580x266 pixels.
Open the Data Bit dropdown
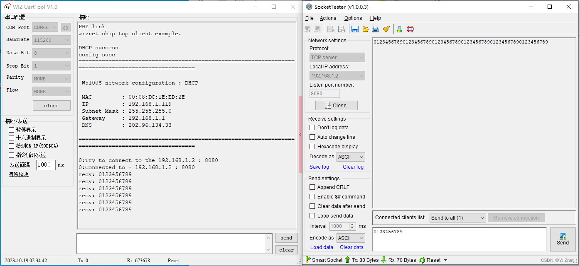pos(52,53)
